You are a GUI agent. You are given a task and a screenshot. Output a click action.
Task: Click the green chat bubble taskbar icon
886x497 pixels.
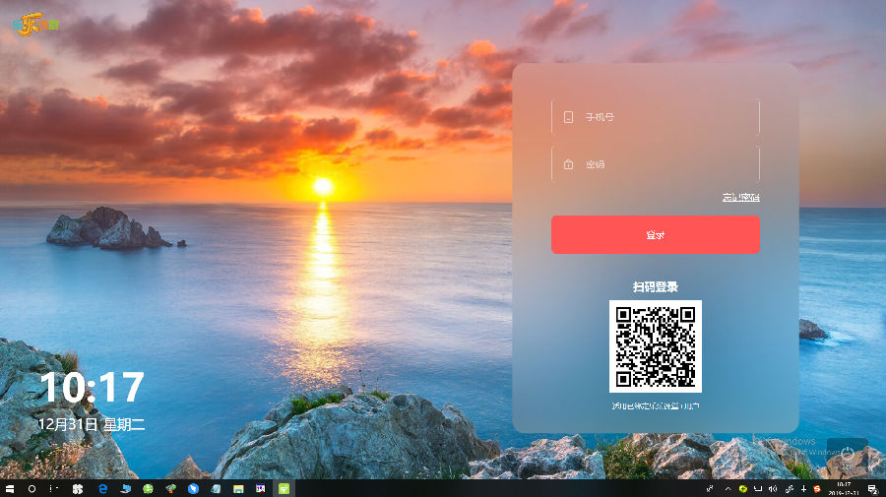pos(148,488)
